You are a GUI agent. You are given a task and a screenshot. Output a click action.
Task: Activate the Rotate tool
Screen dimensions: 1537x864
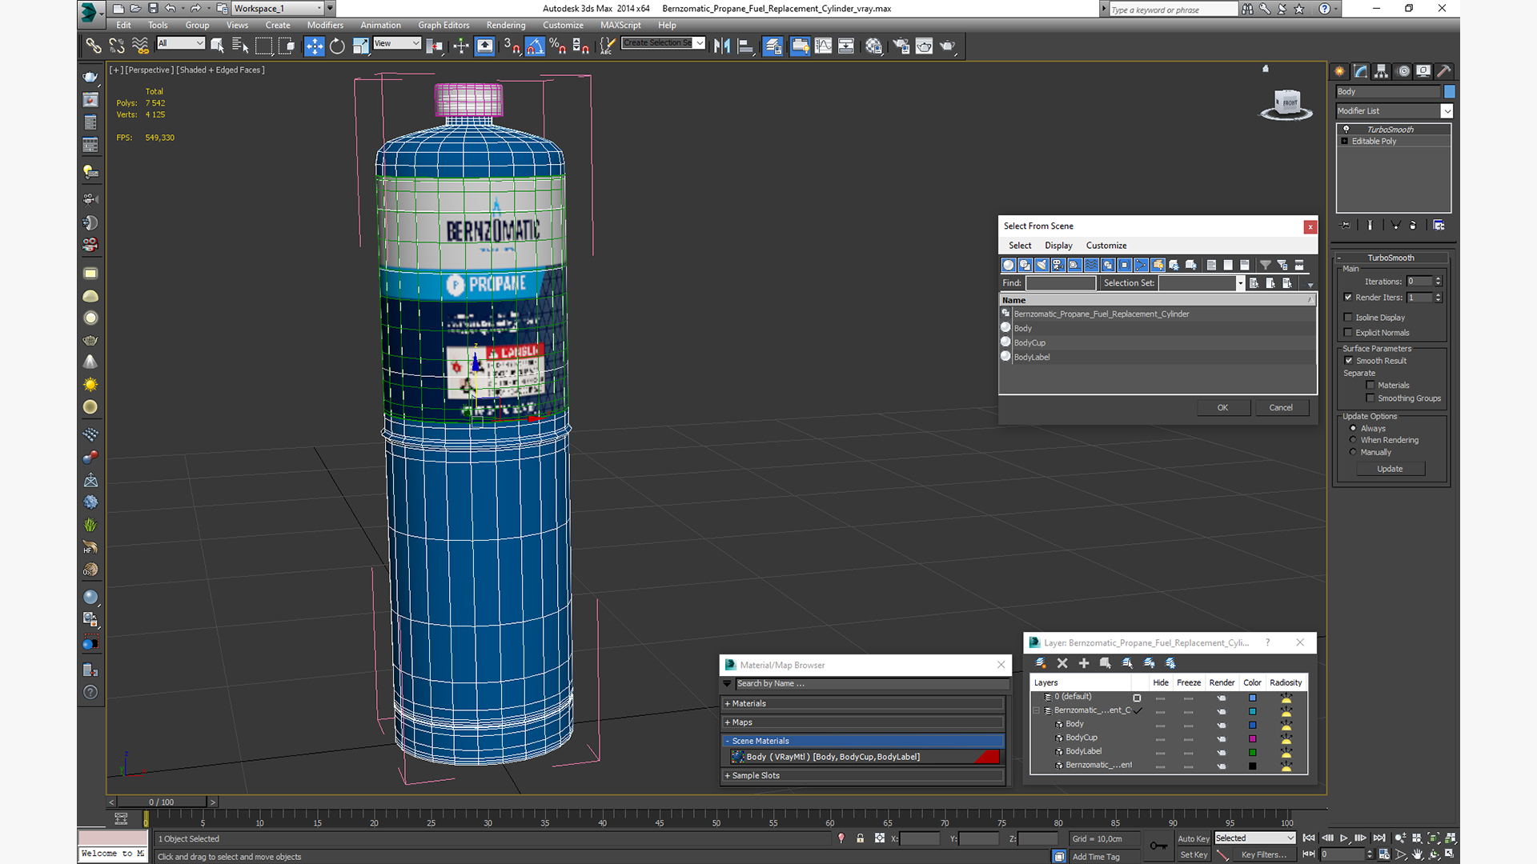pos(337,46)
